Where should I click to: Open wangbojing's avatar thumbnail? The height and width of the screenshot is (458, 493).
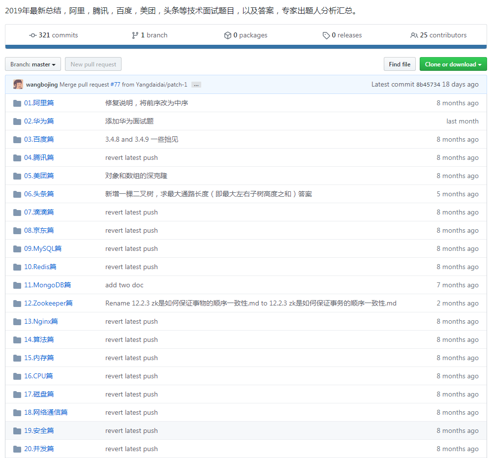tap(18, 85)
